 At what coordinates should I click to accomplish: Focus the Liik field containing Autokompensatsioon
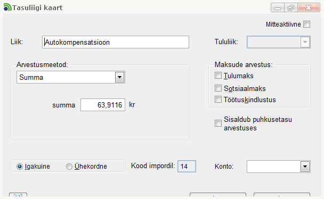point(116,42)
